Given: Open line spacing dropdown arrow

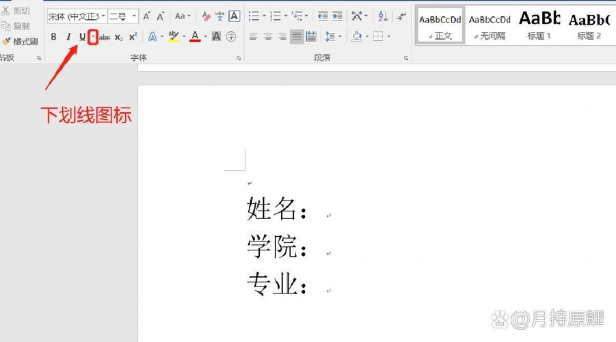Looking at the screenshot, I should (x=340, y=36).
